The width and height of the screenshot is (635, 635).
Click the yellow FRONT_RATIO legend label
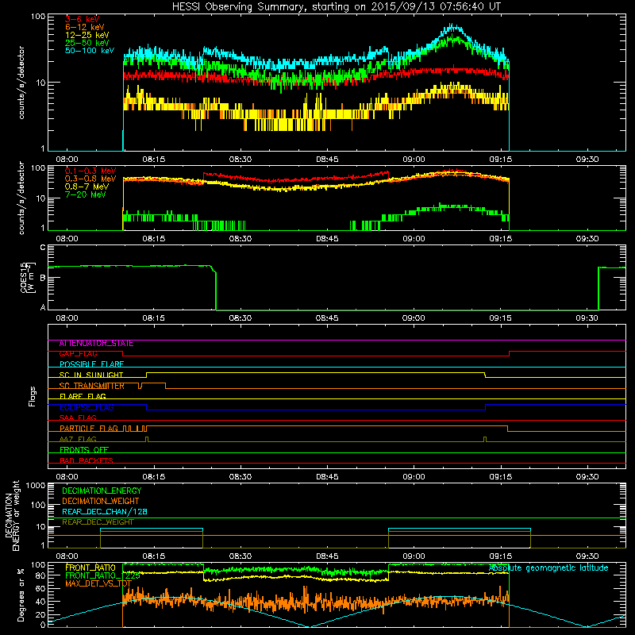click(x=90, y=568)
